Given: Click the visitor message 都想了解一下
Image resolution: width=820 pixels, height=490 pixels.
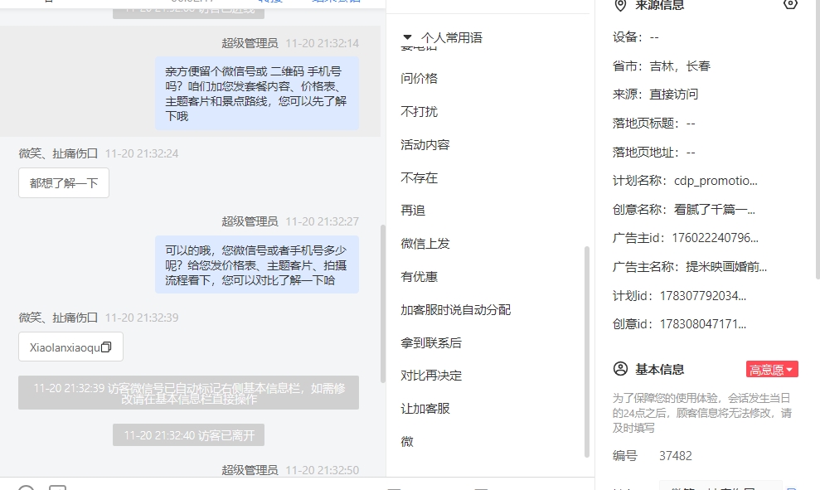Looking at the screenshot, I should point(64,183).
